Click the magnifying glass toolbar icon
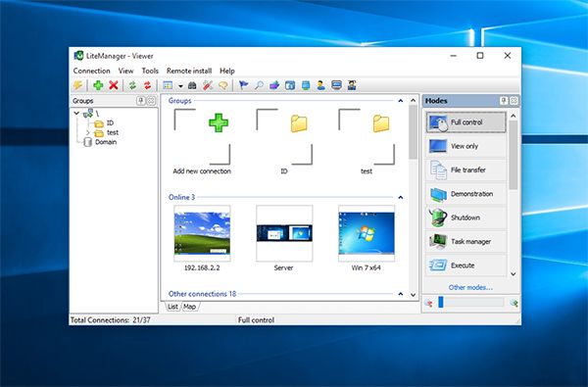Viewport: 588px width, 387px height. [x=259, y=85]
